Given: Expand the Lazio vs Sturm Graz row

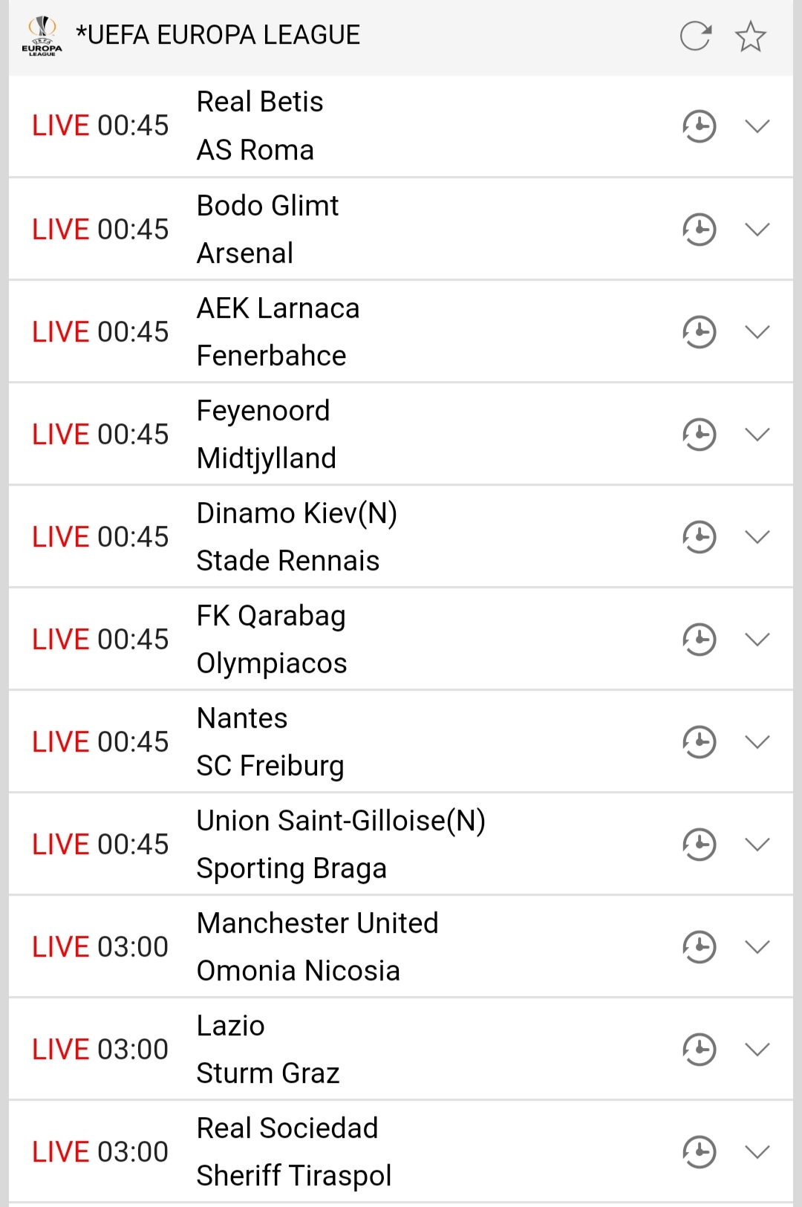Looking at the screenshot, I should (x=757, y=1049).
